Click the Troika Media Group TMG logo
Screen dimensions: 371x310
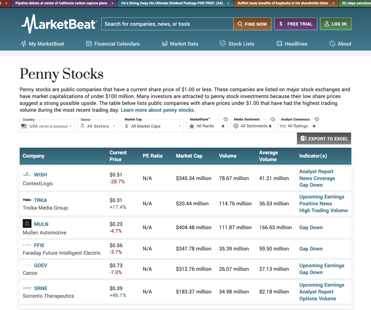click(x=27, y=200)
